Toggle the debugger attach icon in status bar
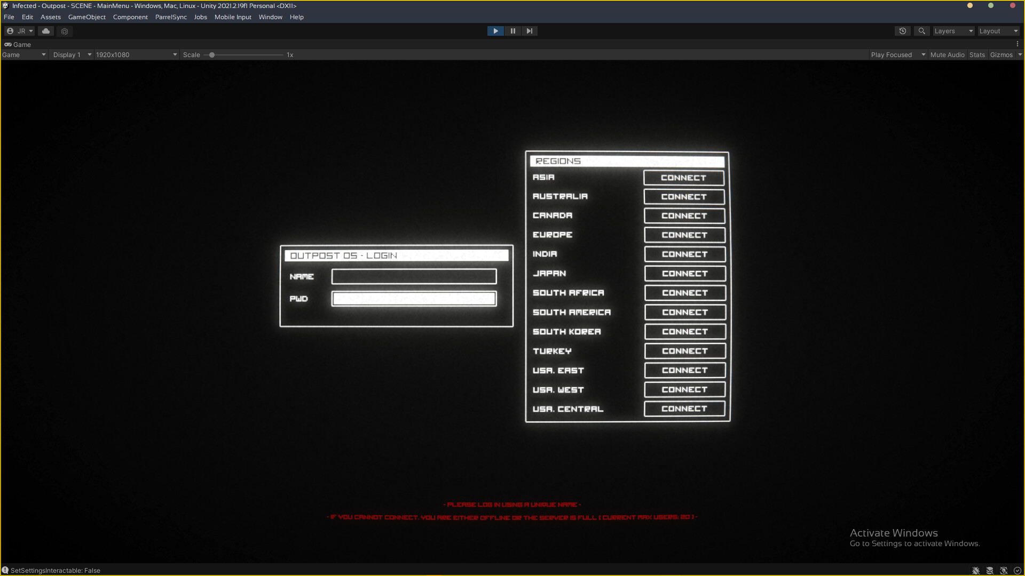This screenshot has height=576, width=1025. click(976, 570)
